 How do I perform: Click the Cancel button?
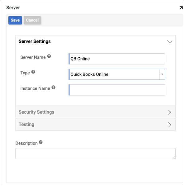click(32, 20)
